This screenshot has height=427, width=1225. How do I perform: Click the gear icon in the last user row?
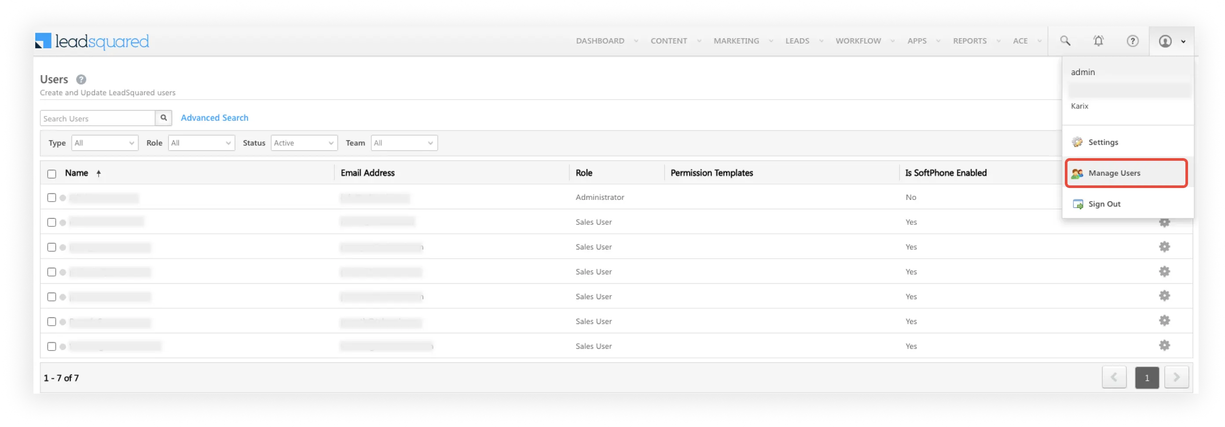click(1164, 345)
